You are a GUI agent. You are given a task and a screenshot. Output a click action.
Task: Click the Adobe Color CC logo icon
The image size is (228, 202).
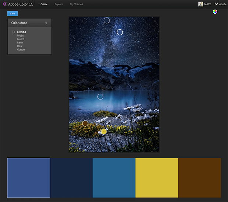pyautogui.click(x=4, y=4)
